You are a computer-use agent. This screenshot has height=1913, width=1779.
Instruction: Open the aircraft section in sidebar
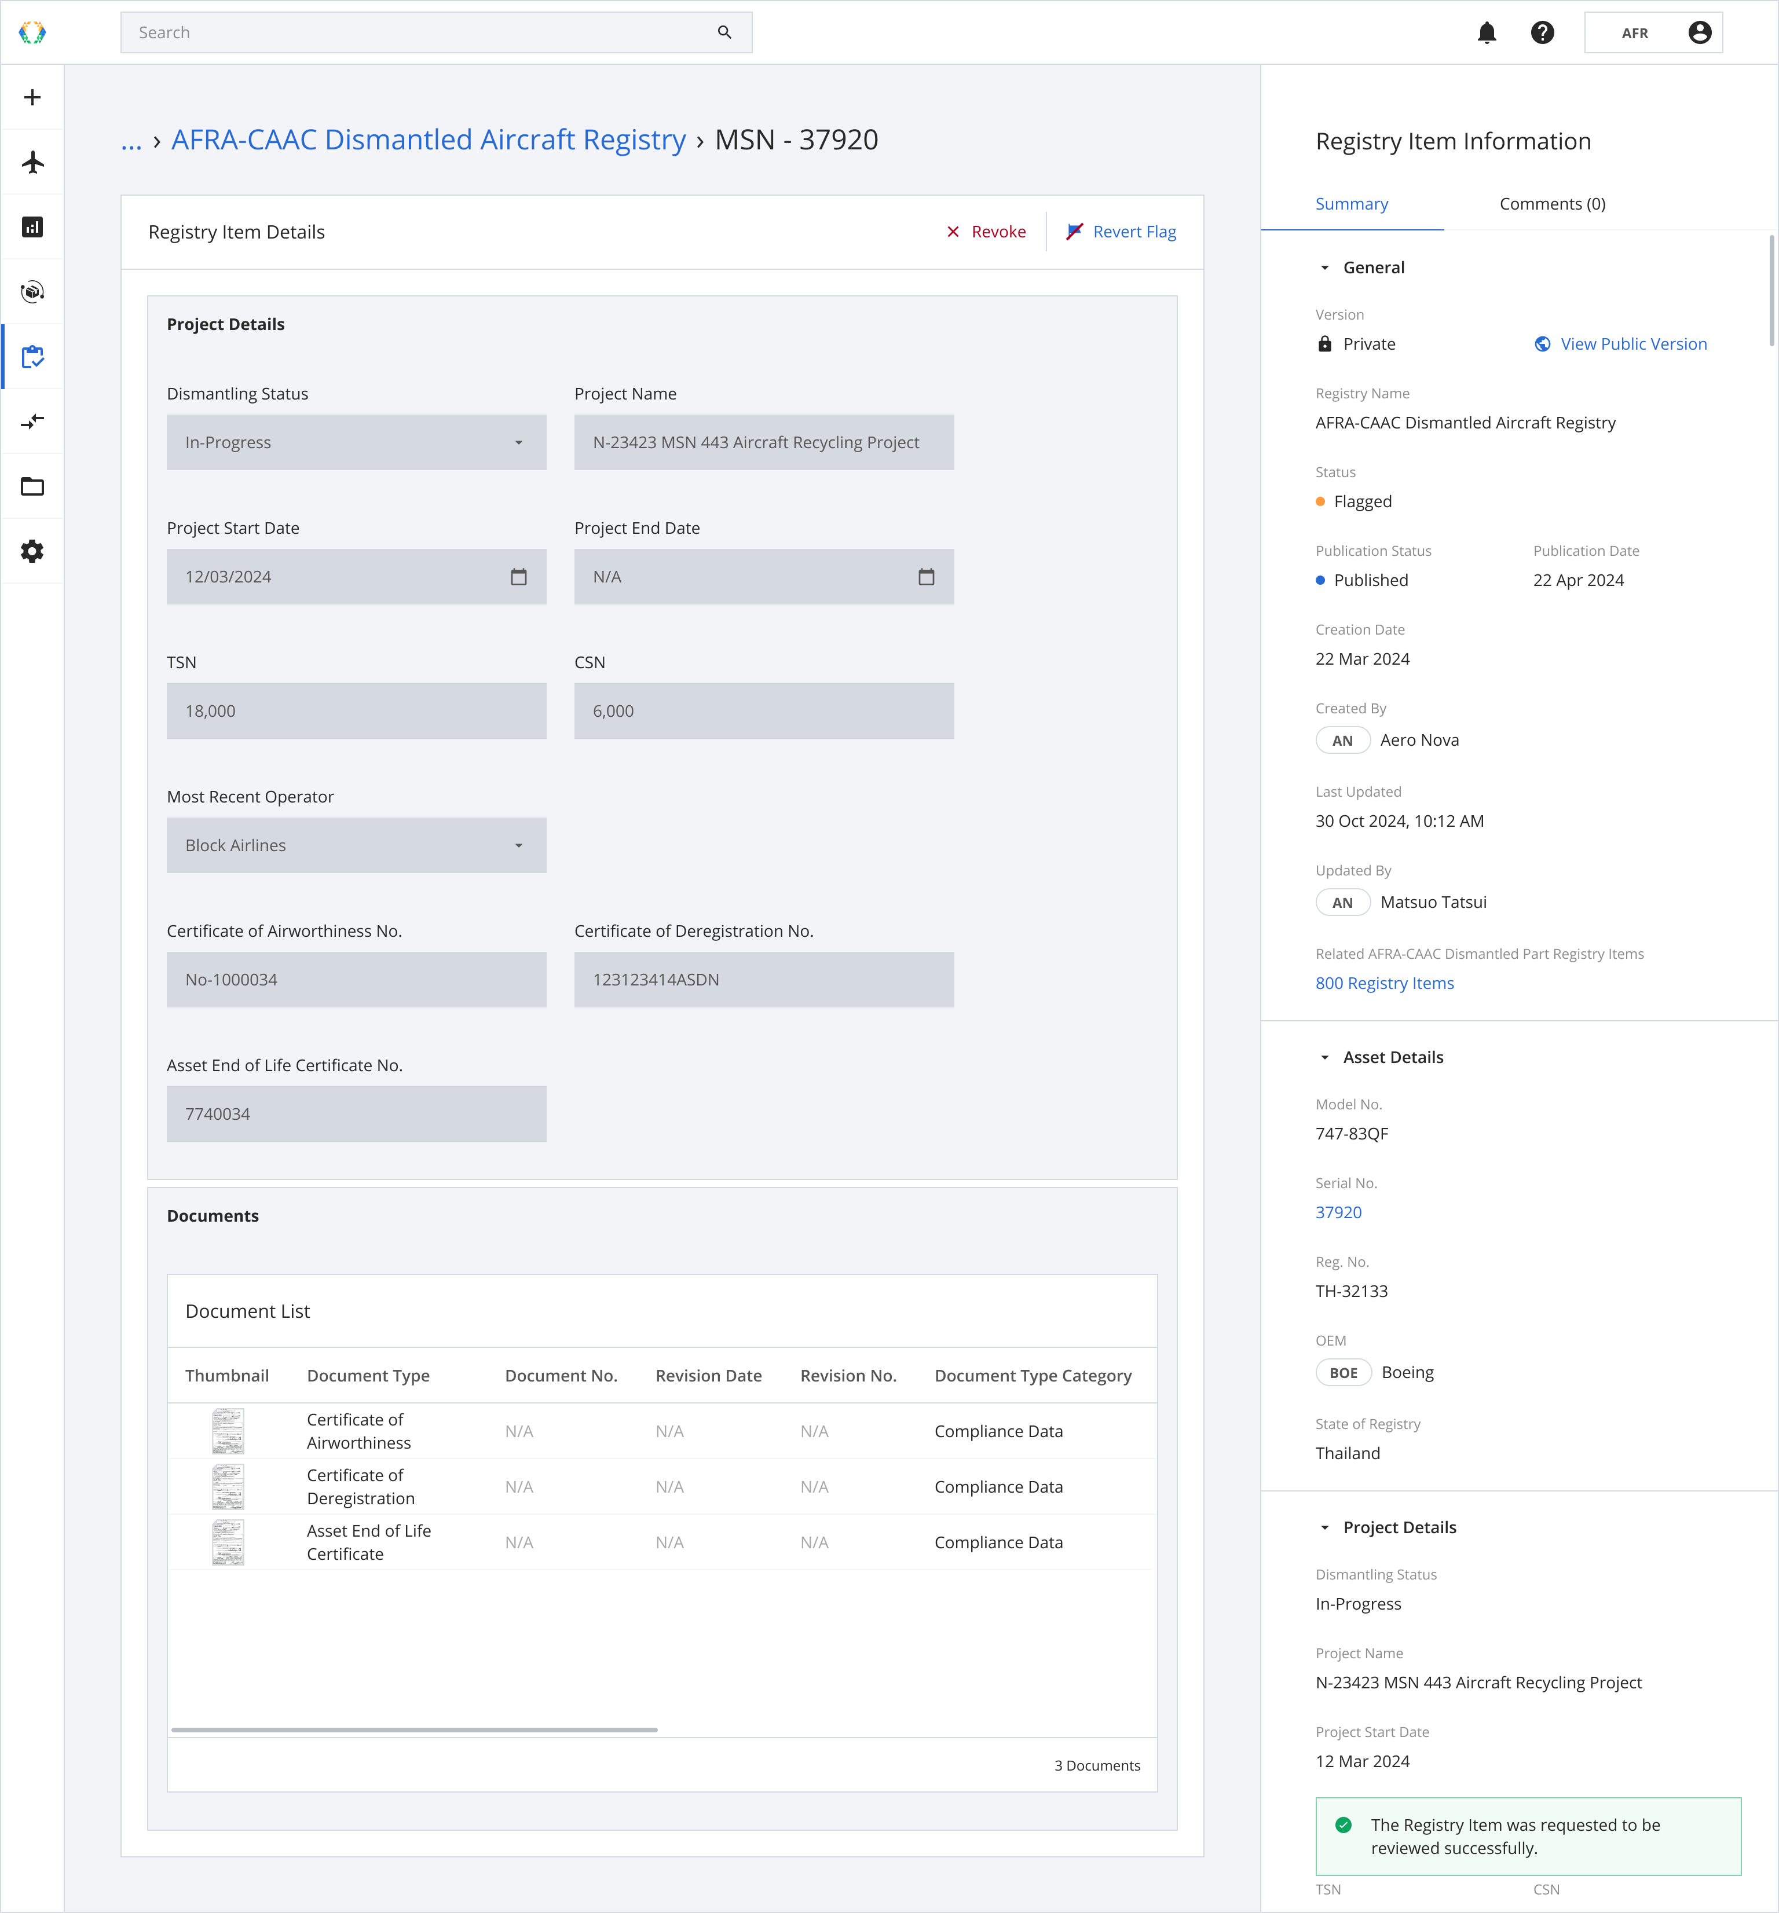pos(33,162)
